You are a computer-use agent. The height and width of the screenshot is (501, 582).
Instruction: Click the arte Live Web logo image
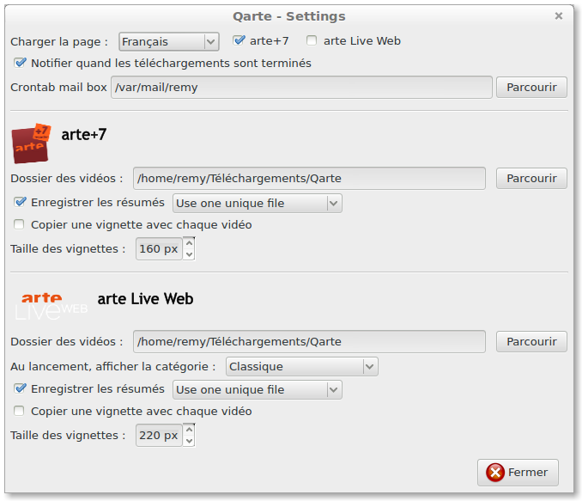pyautogui.click(x=52, y=307)
